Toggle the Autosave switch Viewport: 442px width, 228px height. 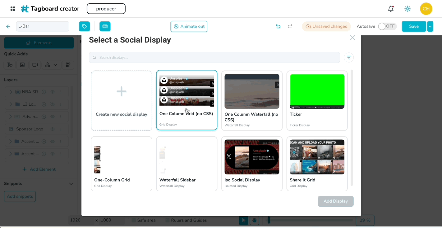(x=387, y=26)
